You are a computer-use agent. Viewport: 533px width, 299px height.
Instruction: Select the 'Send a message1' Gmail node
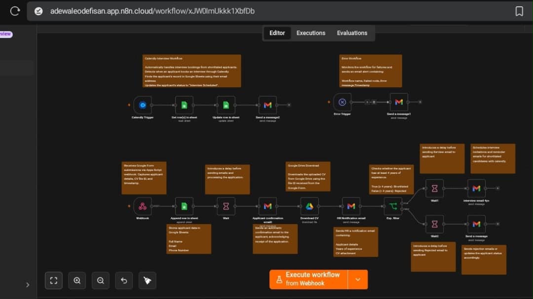399,102
